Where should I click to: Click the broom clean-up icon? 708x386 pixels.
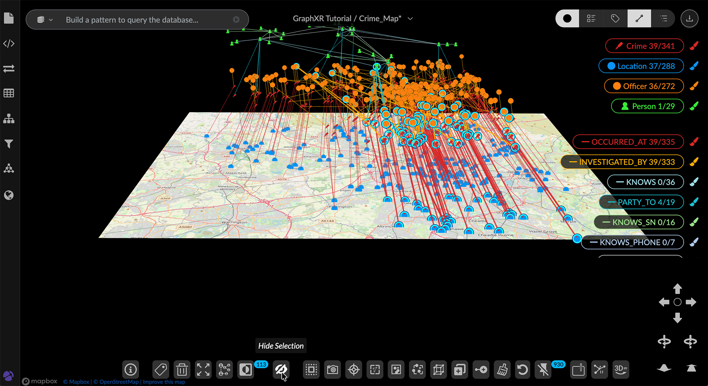coord(502,369)
